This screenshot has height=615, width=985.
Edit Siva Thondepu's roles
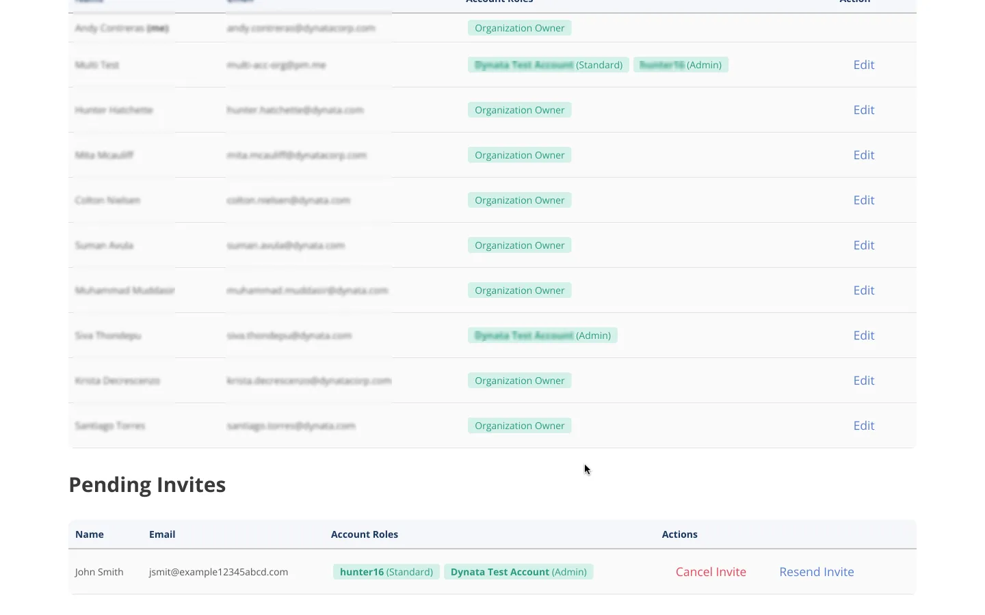pos(863,336)
